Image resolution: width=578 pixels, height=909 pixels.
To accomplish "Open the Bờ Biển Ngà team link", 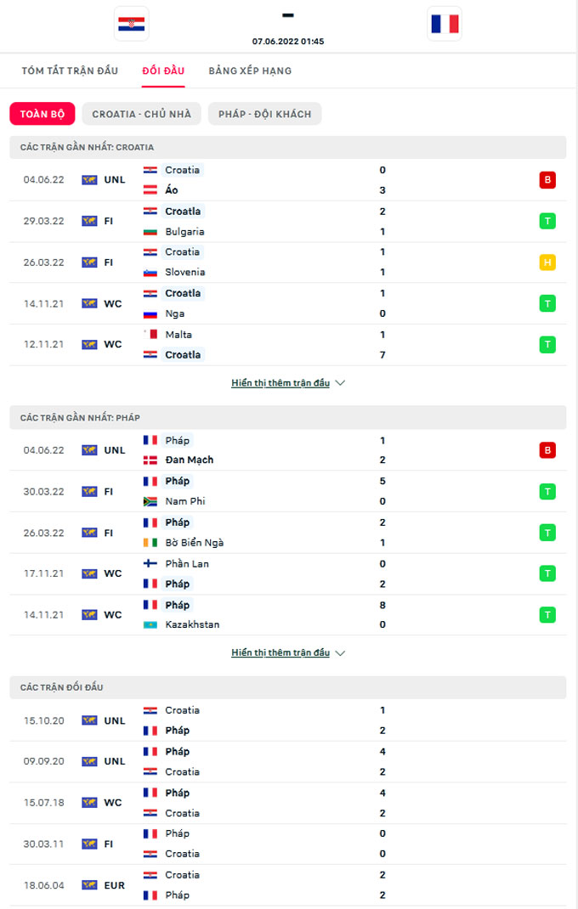I will pyautogui.click(x=194, y=543).
